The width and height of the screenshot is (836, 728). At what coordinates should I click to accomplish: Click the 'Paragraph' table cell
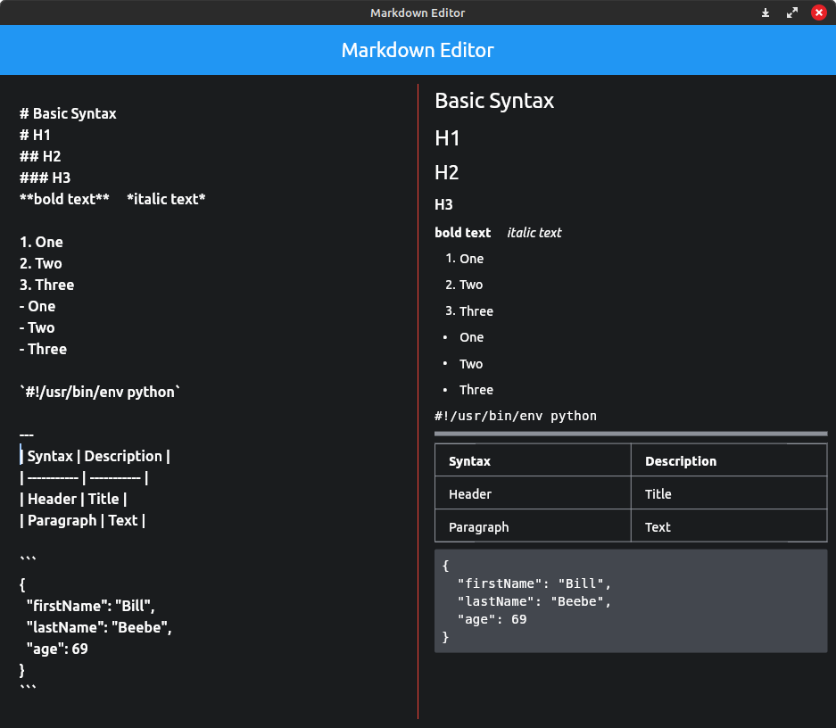pyautogui.click(x=534, y=526)
